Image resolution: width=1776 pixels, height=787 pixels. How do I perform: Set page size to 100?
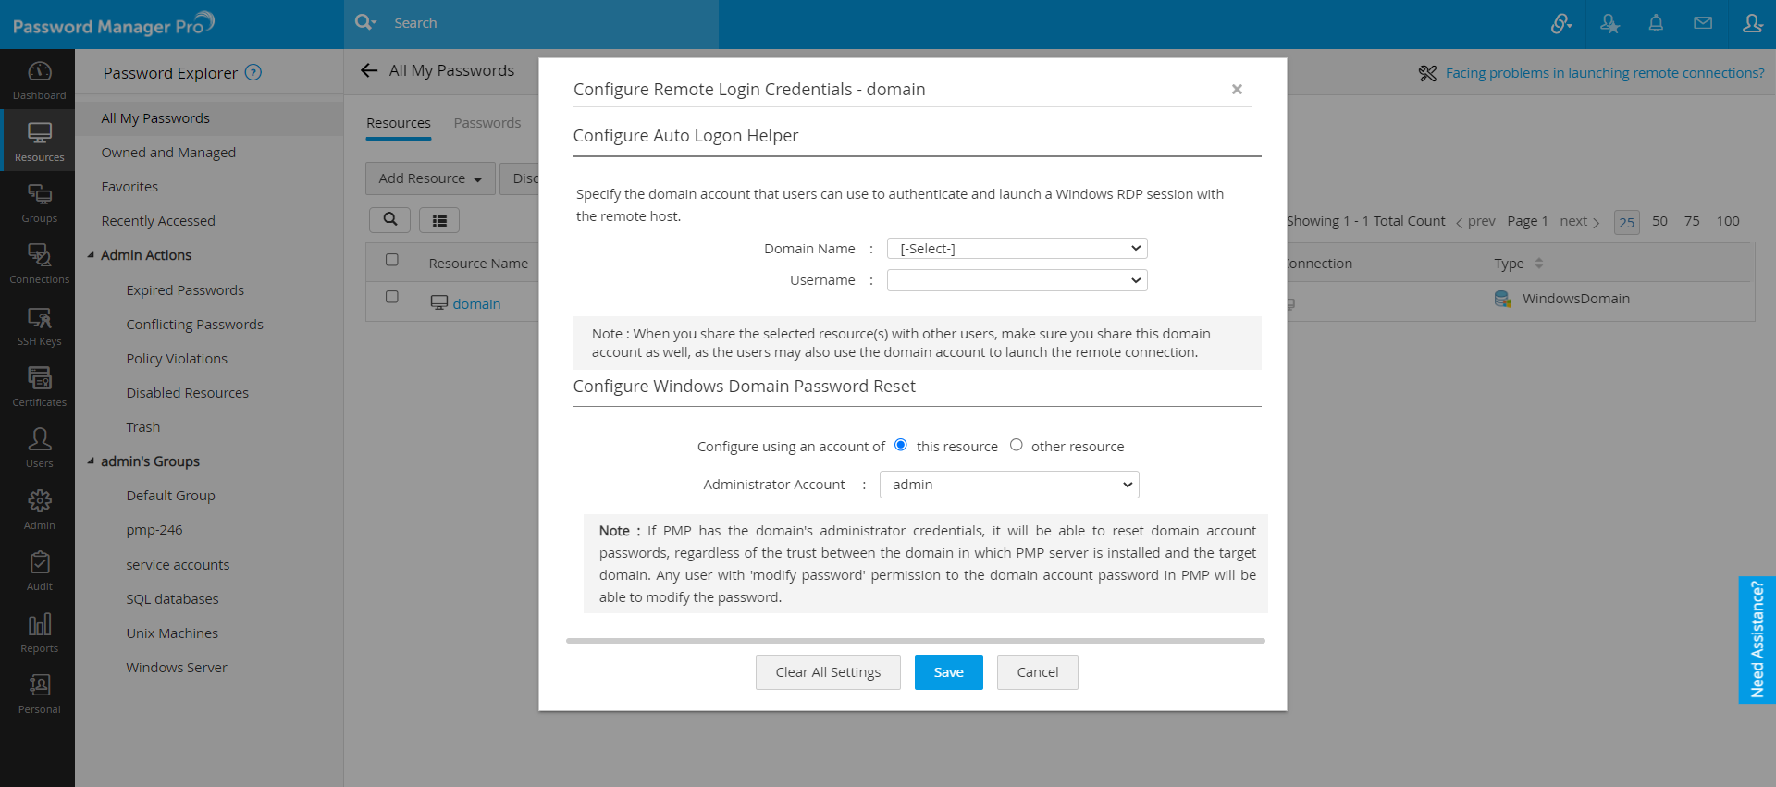1728,221
